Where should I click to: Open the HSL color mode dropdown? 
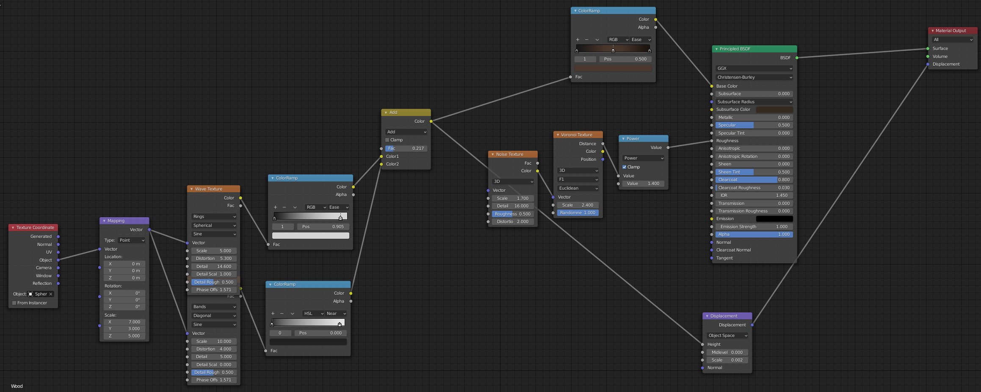pos(313,313)
